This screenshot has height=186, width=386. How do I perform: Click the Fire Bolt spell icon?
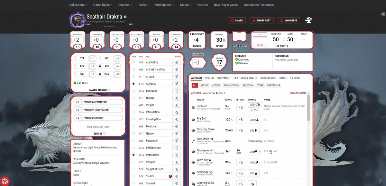pyautogui.click(x=193, y=120)
